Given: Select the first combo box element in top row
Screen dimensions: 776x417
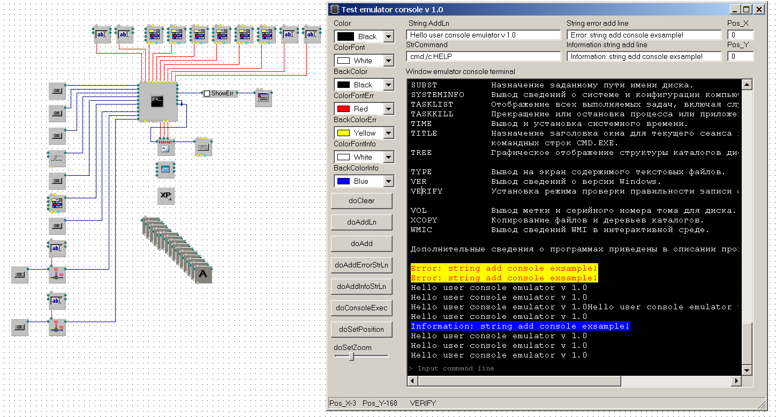Looking at the screenshot, I should tap(154, 35).
